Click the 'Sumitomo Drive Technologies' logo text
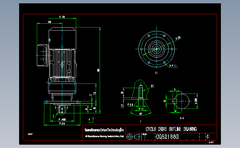Viewport: 240px width, 148px height. 104,130
